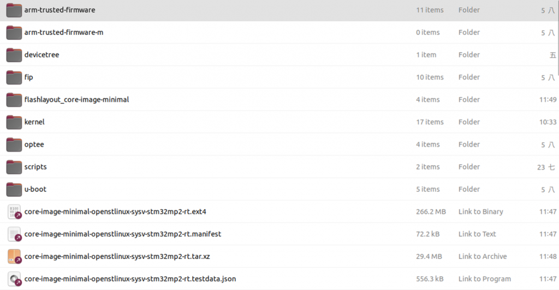Click the kernel folder icon
Image resolution: width=559 pixels, height=290 pixels.
(x=14, y=122)
